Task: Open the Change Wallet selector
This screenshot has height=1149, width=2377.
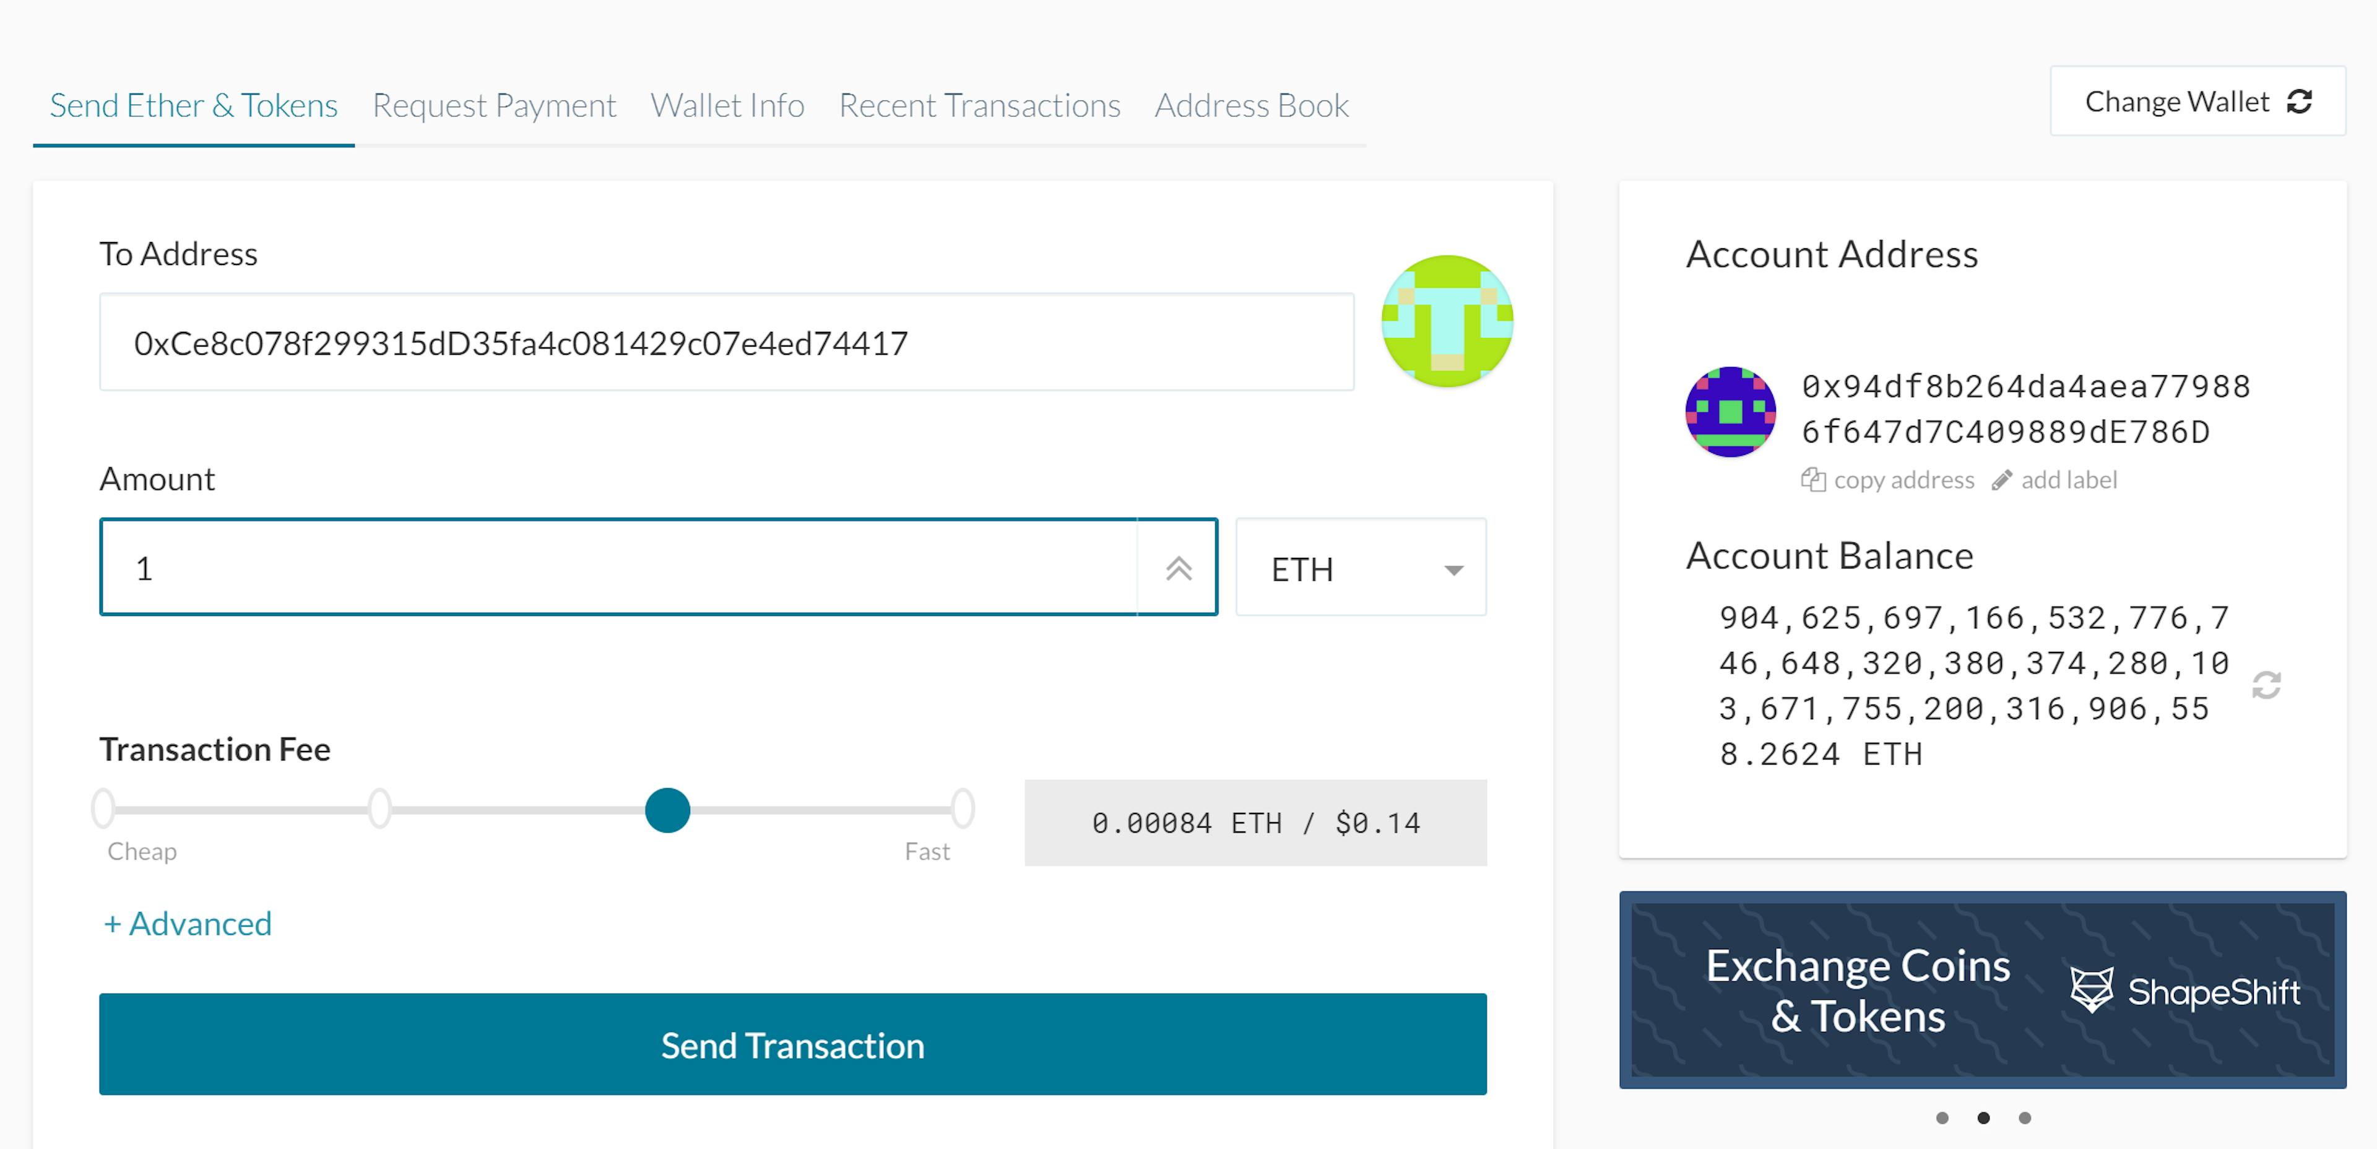Action: pyautogui.click(x=2198, y=102)
